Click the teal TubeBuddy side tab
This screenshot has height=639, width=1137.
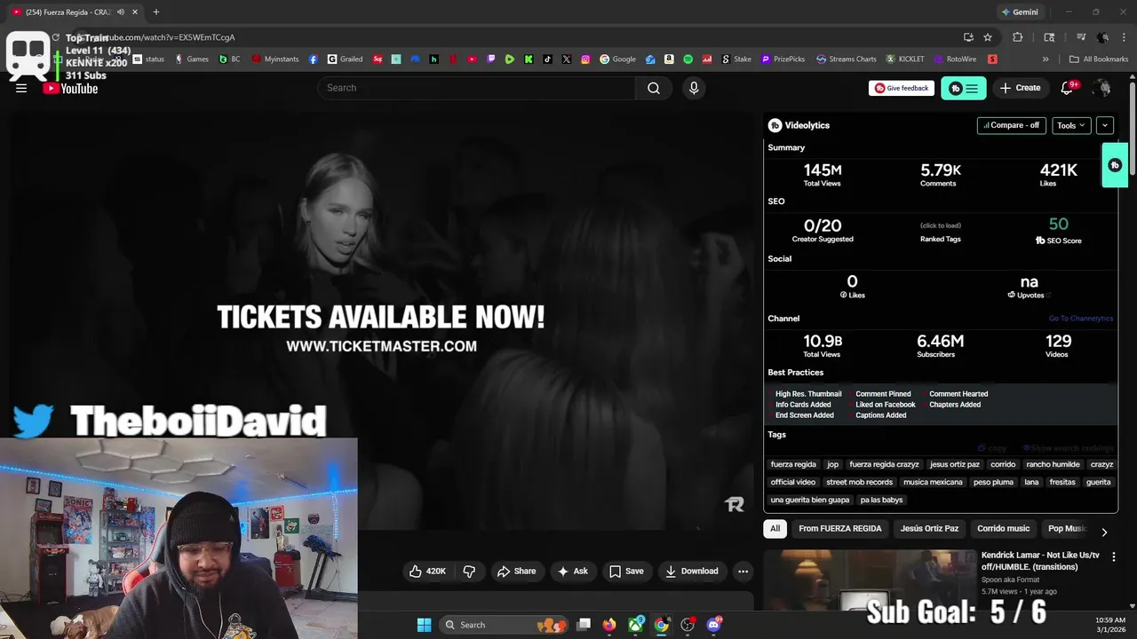(1115, 165)
